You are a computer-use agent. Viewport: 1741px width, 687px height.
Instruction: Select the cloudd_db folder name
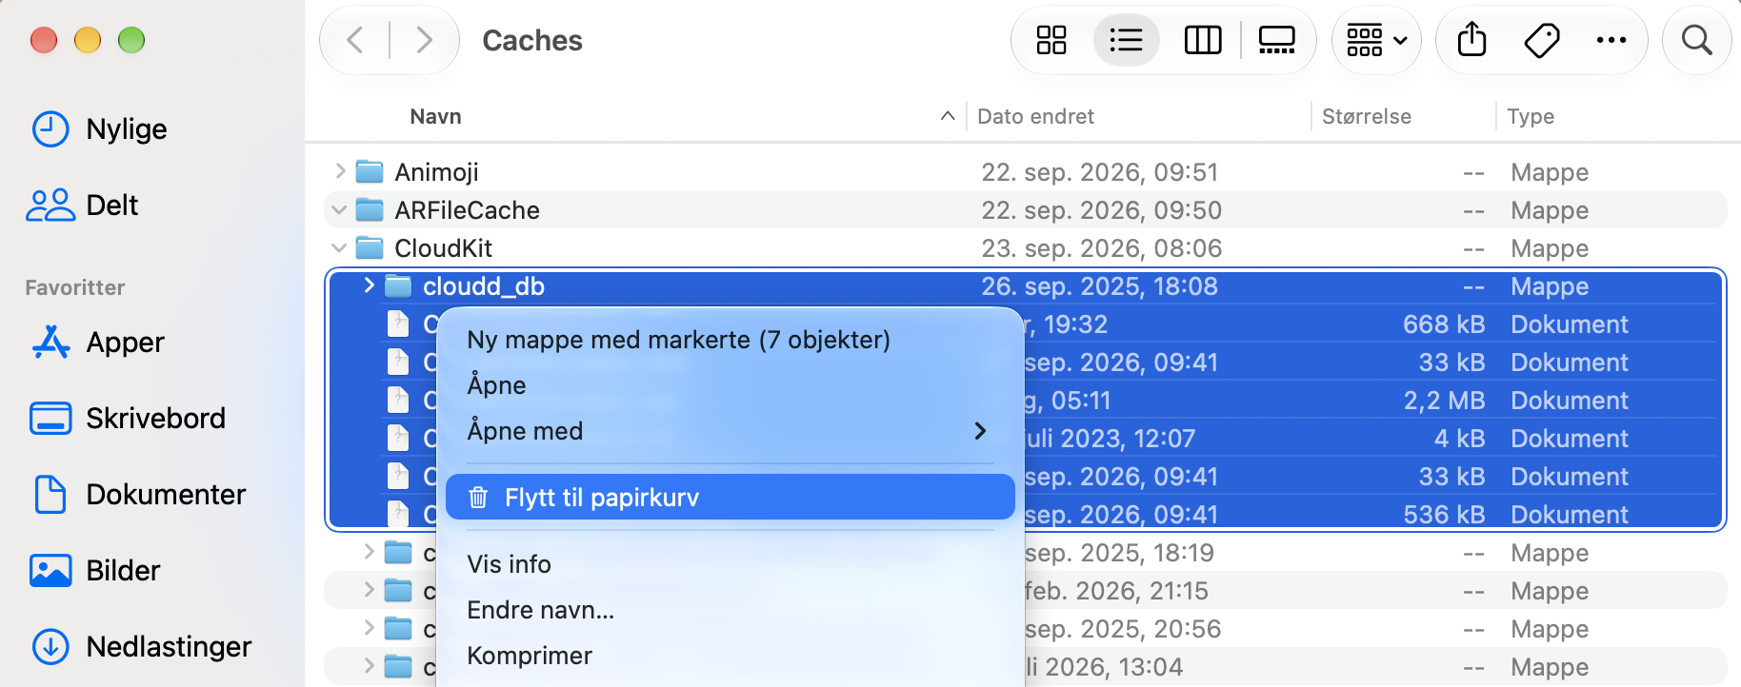pos(484,285)
